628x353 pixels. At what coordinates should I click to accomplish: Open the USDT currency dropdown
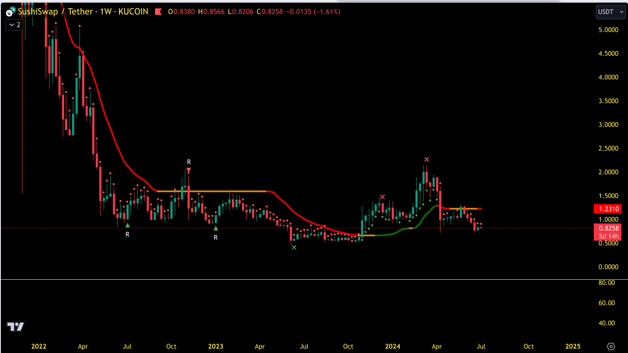[610, 12]
